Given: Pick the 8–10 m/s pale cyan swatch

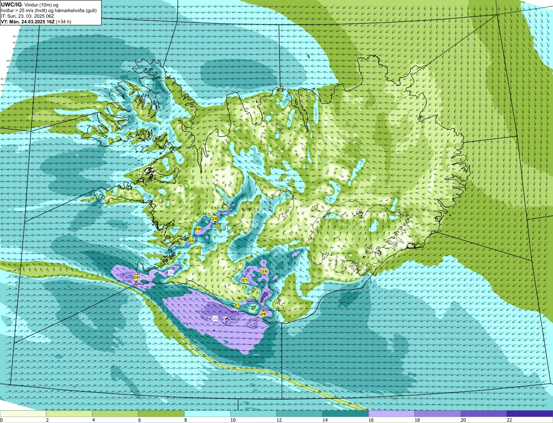Looking at the screenshot, I should (207, 414).
